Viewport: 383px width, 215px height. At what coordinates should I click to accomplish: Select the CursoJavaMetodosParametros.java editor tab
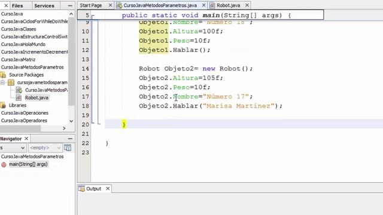(160, 5)
